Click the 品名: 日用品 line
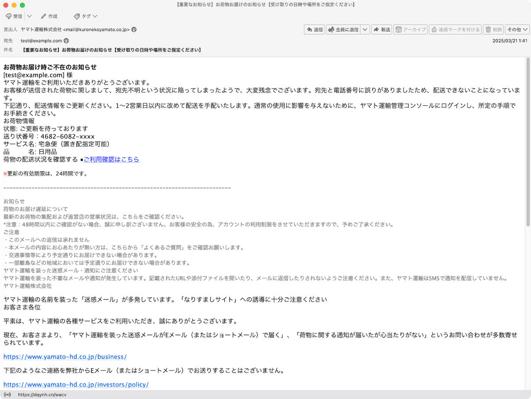The height and width of the screenshot is (399, 531). pos(30,152)
